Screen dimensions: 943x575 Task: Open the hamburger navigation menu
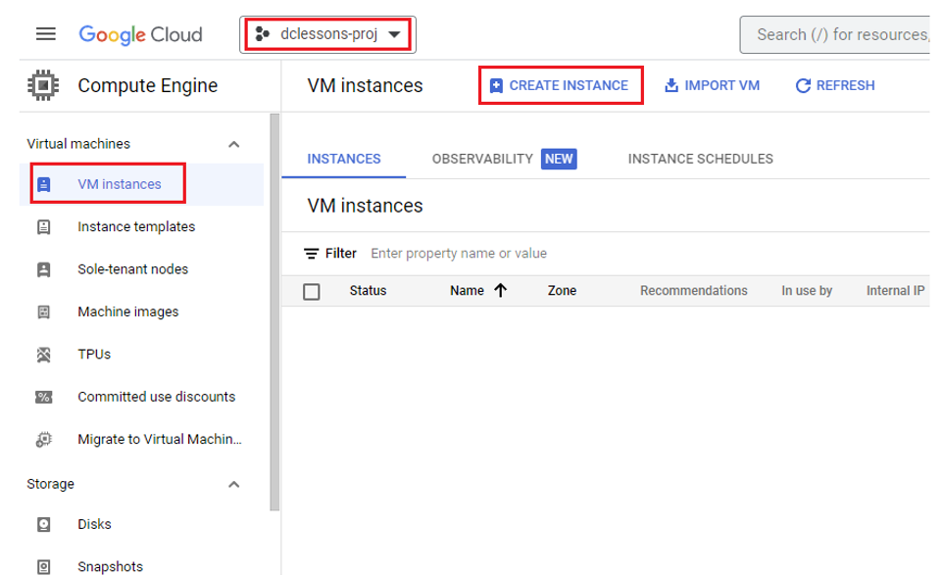46,34
